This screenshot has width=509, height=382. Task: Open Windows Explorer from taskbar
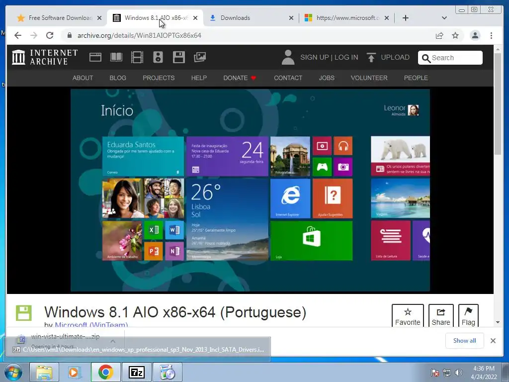[x=44, y=372]
